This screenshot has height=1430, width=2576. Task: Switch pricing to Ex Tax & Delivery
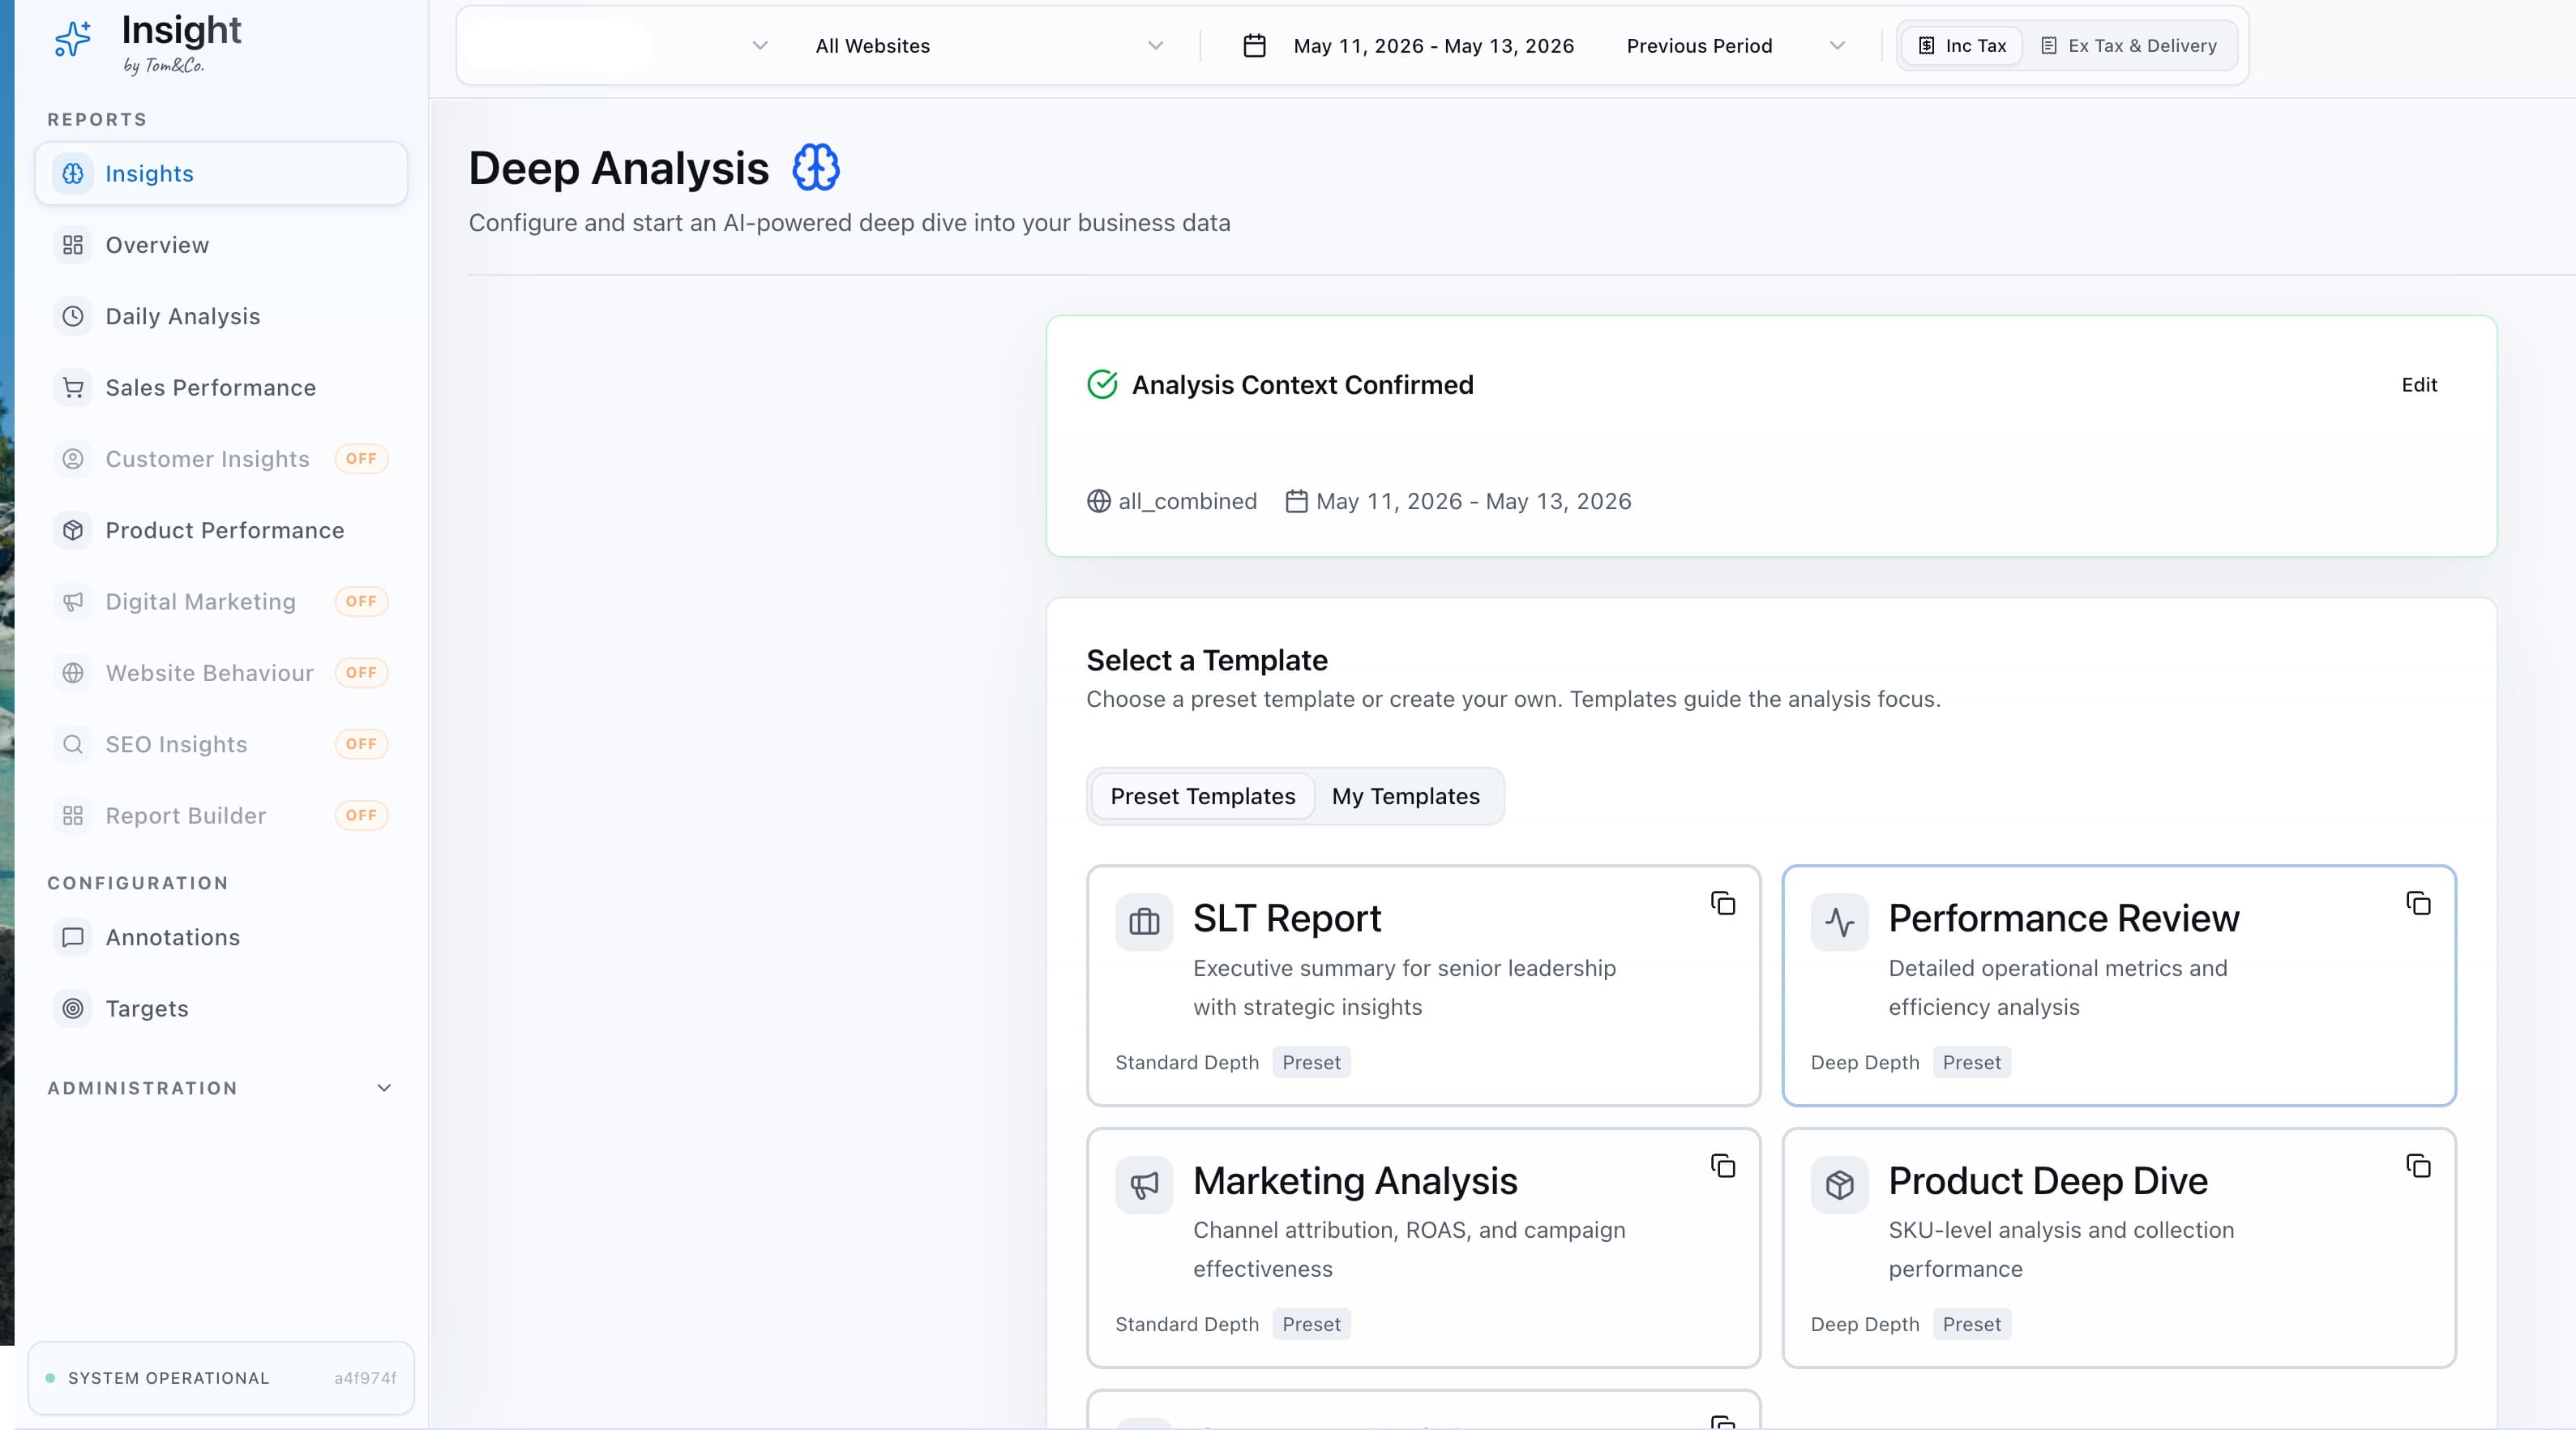(x=2129, y=46)
